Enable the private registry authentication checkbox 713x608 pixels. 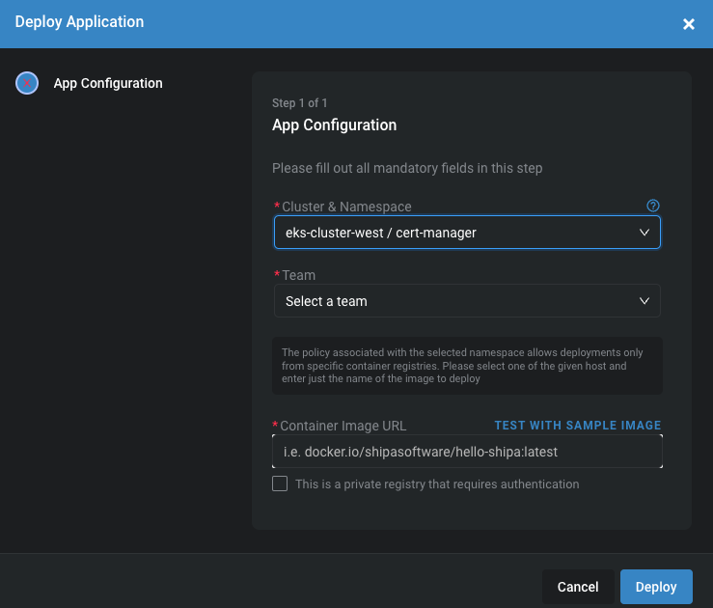tap(280, 484)
